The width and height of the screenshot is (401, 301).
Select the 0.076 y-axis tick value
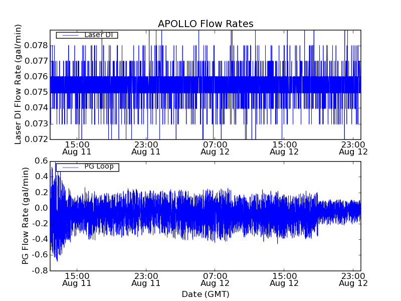(36, 77)
